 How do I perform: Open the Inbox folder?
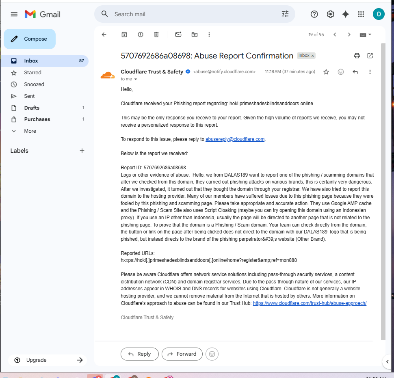[44, 61]
